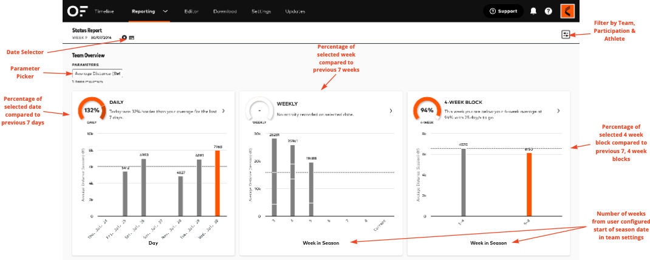Expand the Reporting menu chevron
Image resolution: width=650 pixels, height=260 pixels.
(x=165, y=12)
